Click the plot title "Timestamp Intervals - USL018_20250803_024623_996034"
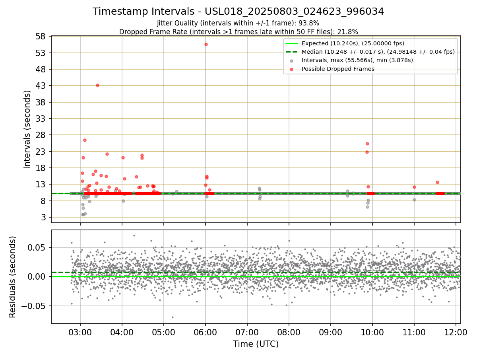Screen dimensions: 477x358 pyautogui.click(x=238, y=12)
